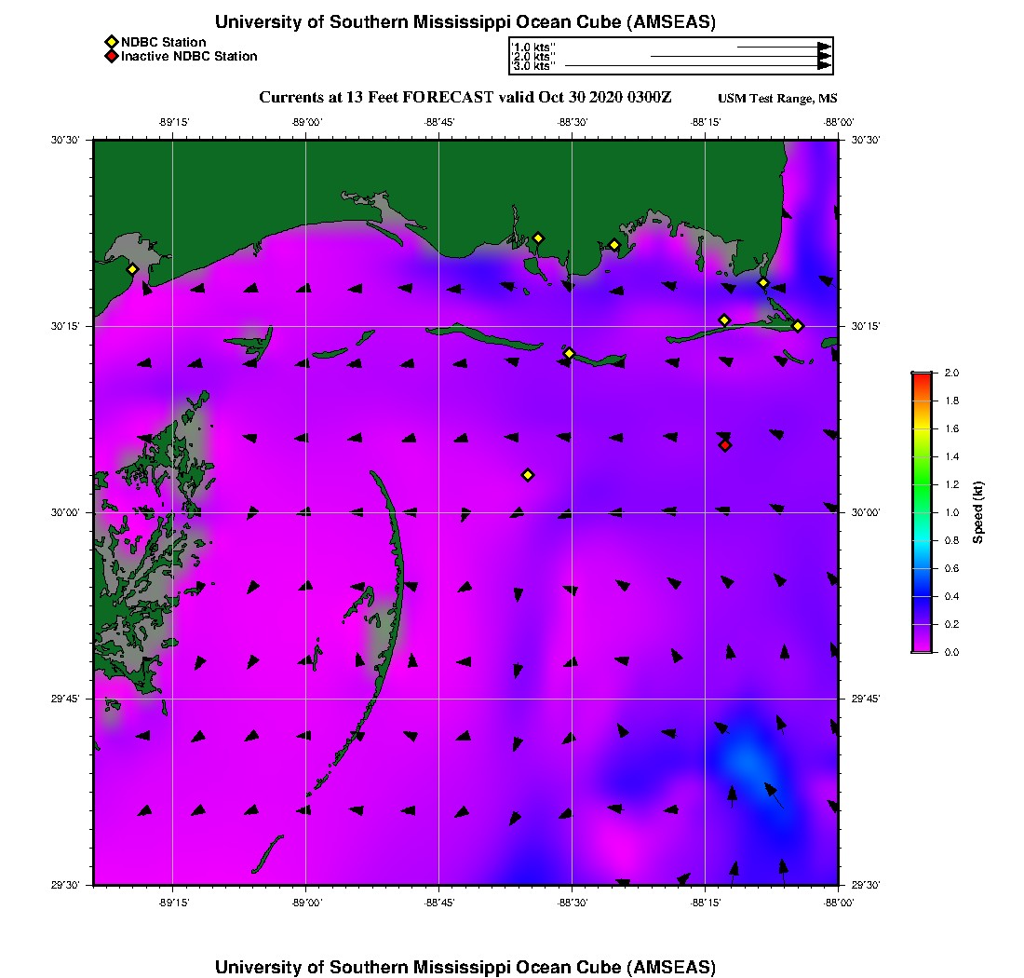Click the easternmost yellow NDBC station marker

pos(798,325)
